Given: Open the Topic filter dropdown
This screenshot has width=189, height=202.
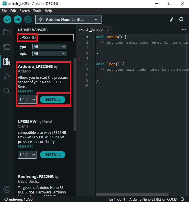Looking at the screenshot, I should pyautogui.click(x=49, y=53).
